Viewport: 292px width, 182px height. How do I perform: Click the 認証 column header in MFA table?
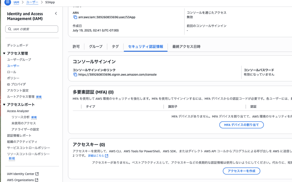254,107
